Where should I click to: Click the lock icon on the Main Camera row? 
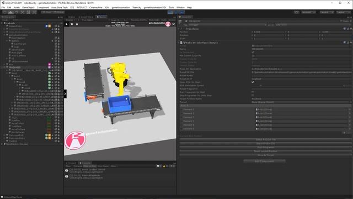(x=58, y=55)
